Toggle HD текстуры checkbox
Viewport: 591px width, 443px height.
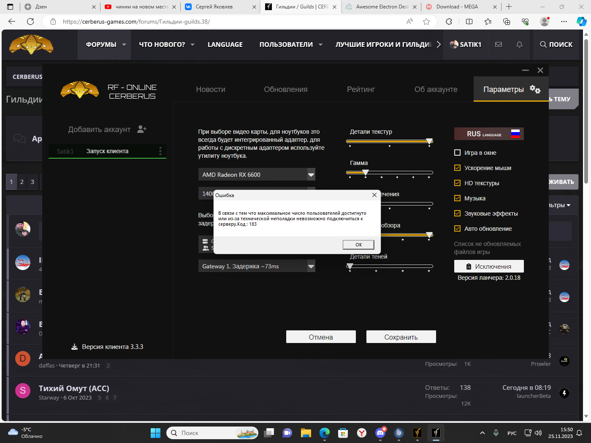coord(457,183)
